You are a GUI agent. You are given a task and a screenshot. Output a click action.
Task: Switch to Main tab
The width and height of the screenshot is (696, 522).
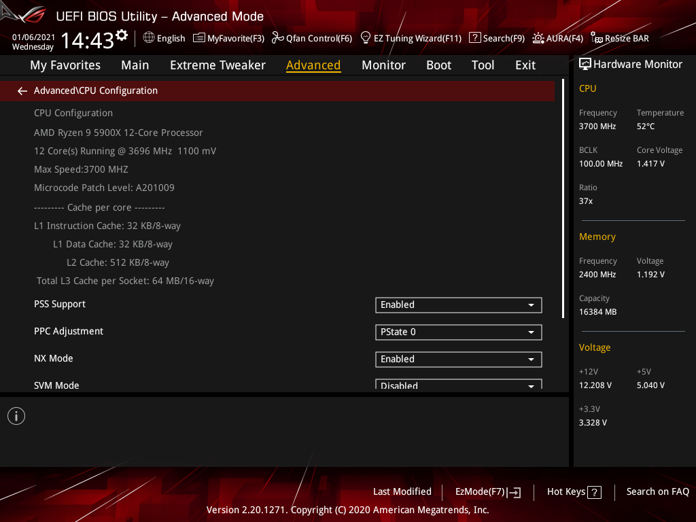135,65
